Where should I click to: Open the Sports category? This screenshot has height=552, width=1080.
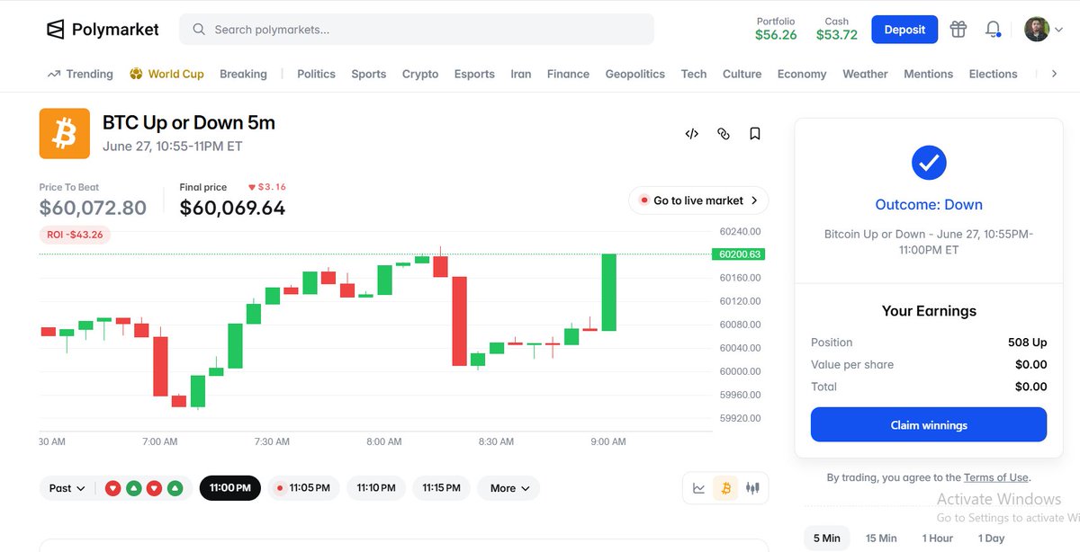[369, 74]
